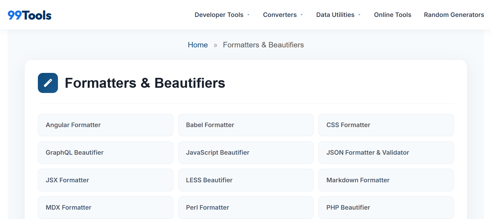The image size is (491, 219).
Task: Click the 99Tools logo
Action: (x=29, y=15)
